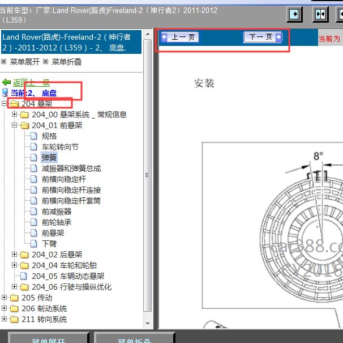Click folder icon of 204_04 车轮和轮胎
The width and height of the screenshot is (343, 343).
[24, 265]
